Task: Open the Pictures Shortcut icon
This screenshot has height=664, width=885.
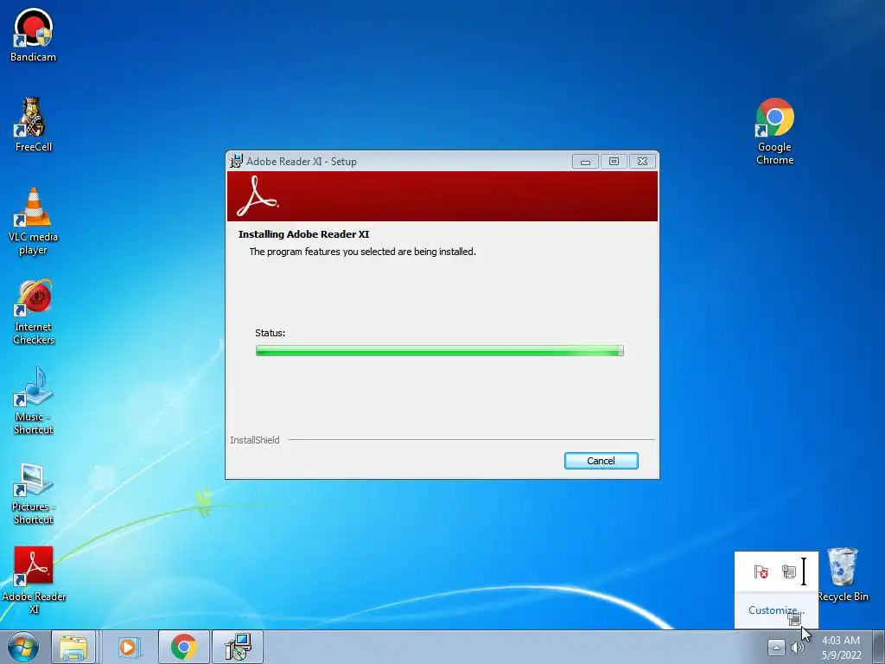Action: pyautogui.click(x=34, y=494)
